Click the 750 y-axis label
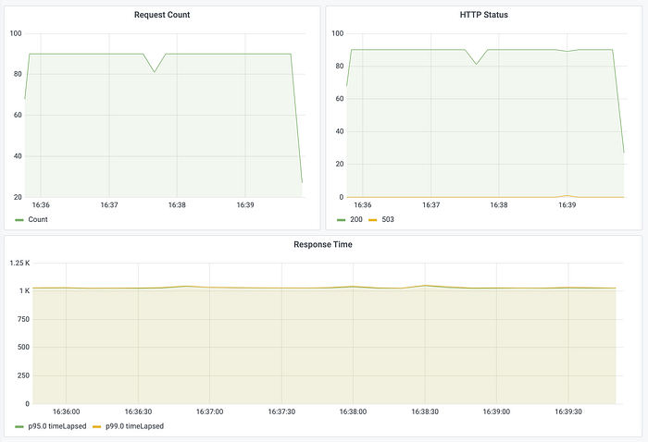648x442 pixels. pyautogui.click(x=23, y=319)
